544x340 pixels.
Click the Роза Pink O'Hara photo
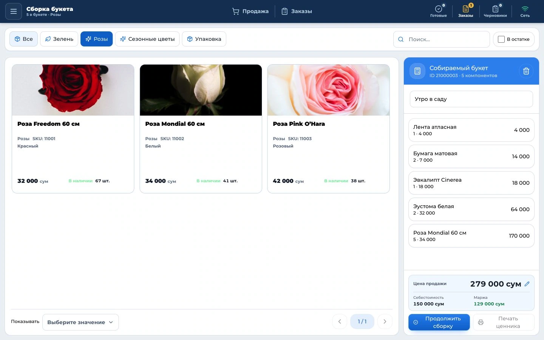(329, 90)
